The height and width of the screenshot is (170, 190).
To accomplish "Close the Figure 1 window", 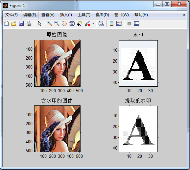I will tap(179, 4).
